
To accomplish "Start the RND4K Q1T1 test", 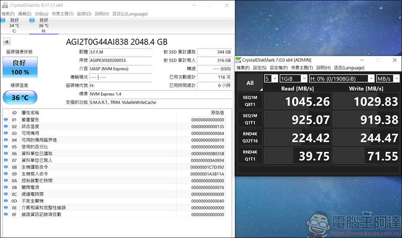I will (250, 156).
